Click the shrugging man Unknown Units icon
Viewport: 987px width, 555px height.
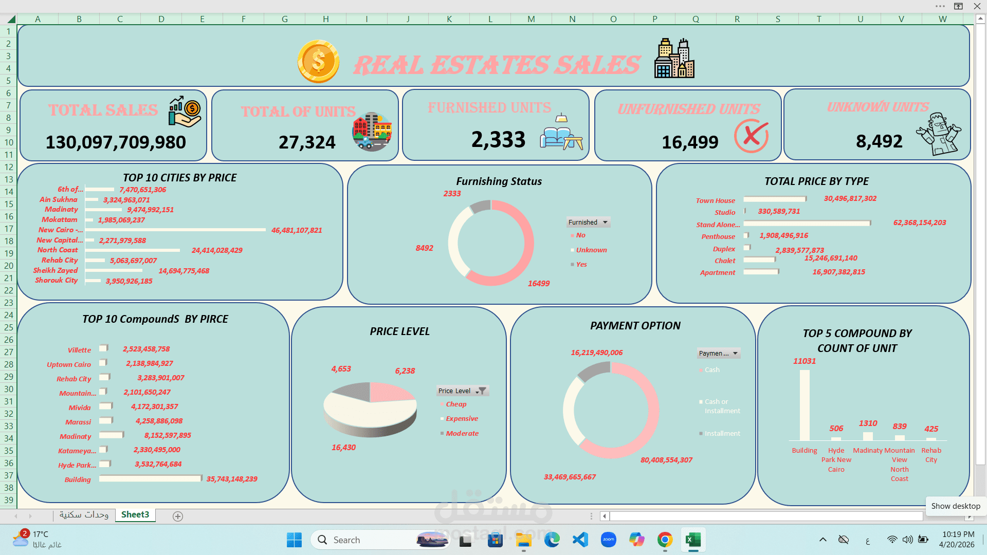(x=938, y=134)
